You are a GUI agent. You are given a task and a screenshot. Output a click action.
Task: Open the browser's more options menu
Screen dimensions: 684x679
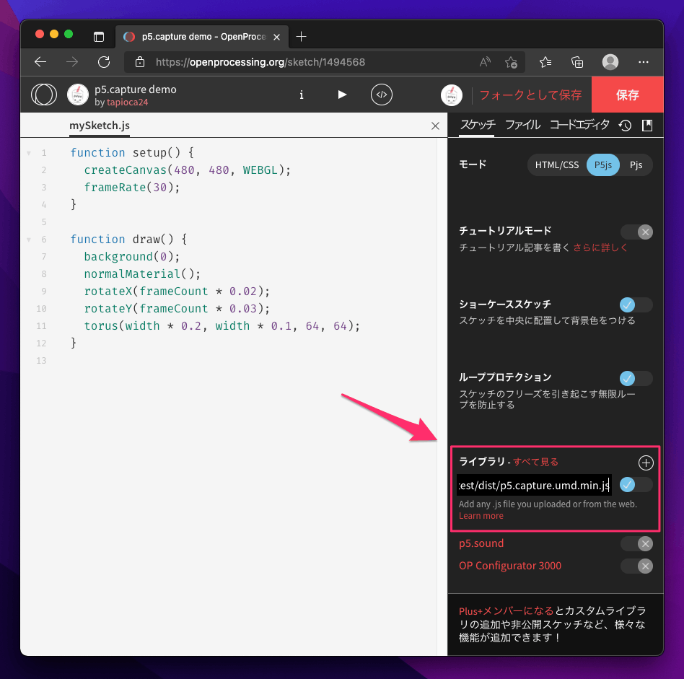tap(644, 62)
